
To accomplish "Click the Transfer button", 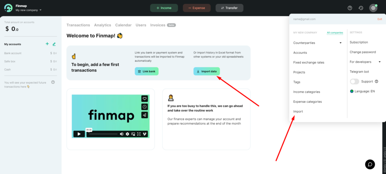I will click(230, 8).
